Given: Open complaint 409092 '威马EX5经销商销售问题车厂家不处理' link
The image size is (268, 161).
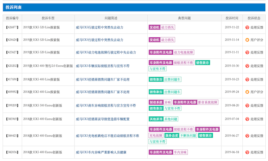Looking at the screenshot, I should (x=103, y=92).
